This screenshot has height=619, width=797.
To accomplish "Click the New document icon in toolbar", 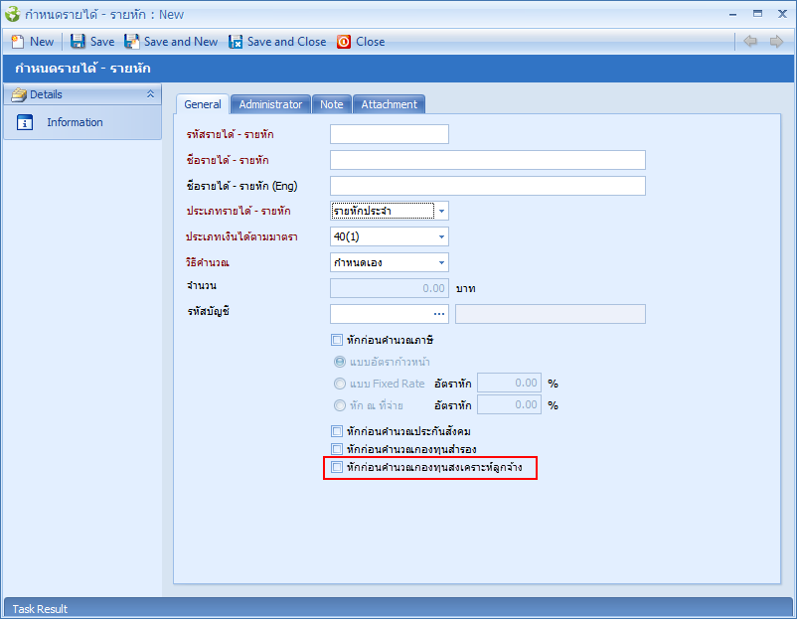I will (17, 42).
